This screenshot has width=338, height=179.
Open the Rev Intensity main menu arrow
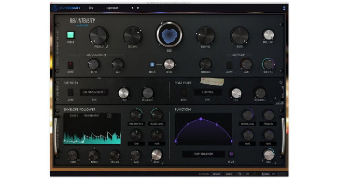click(85, 8)
